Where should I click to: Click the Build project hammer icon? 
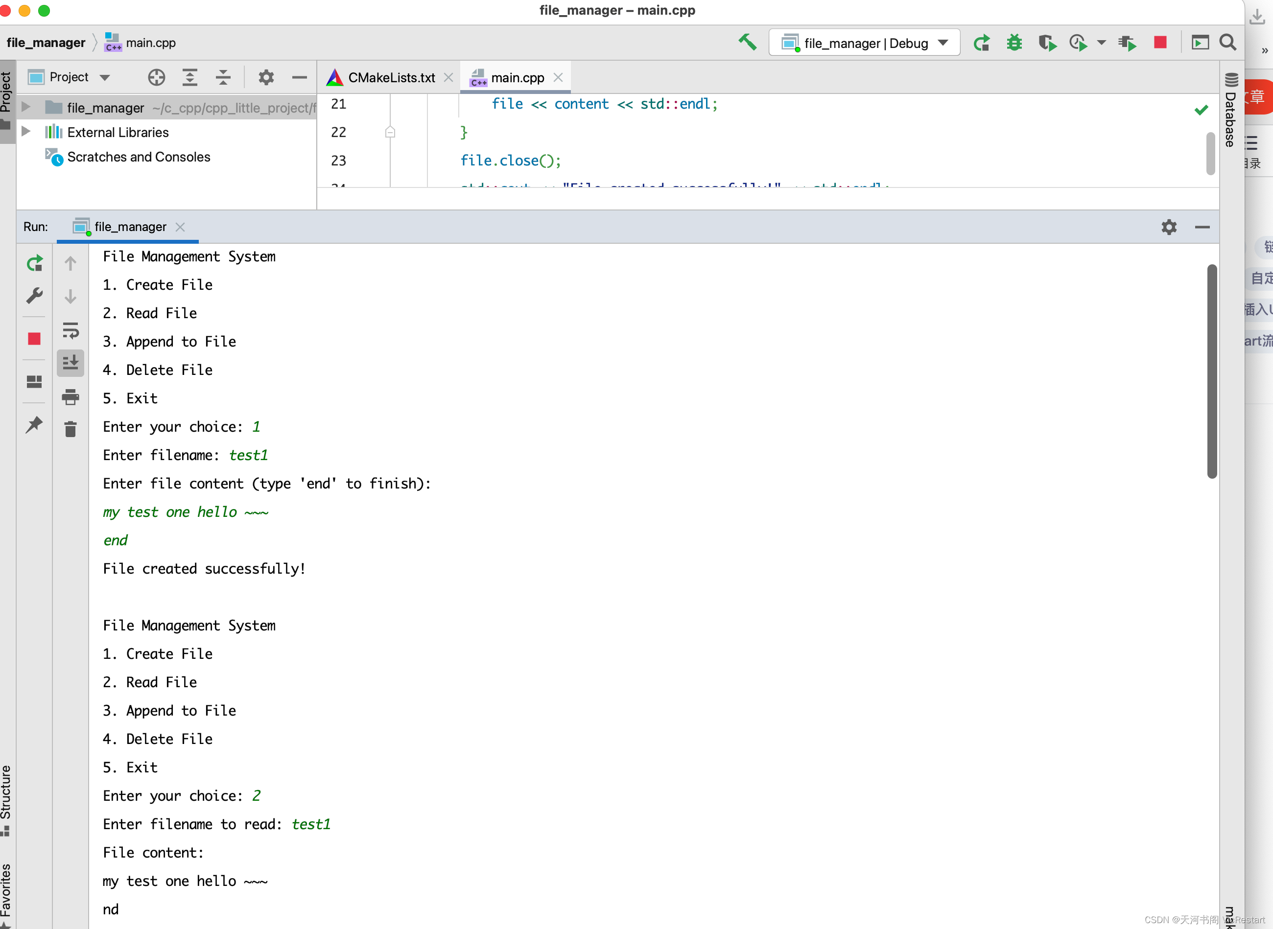(748, 42)
